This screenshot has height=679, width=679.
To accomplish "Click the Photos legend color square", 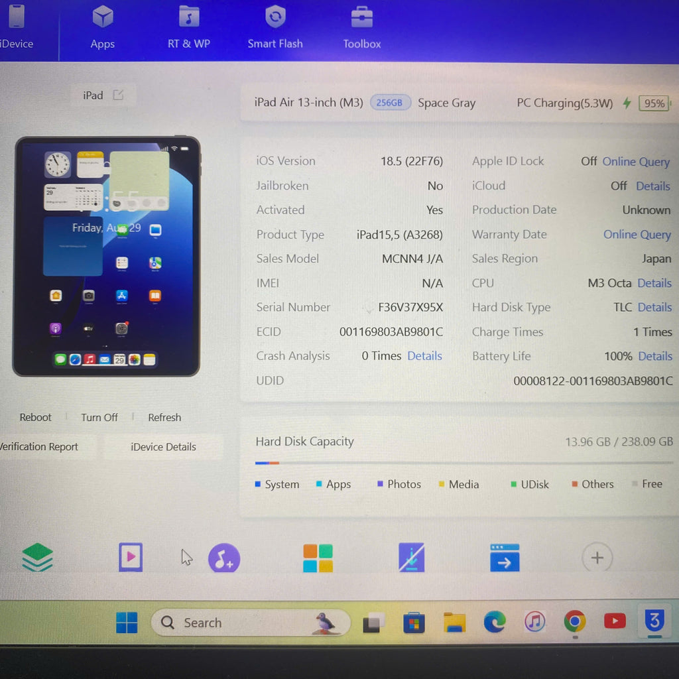I will pos(380,483).
